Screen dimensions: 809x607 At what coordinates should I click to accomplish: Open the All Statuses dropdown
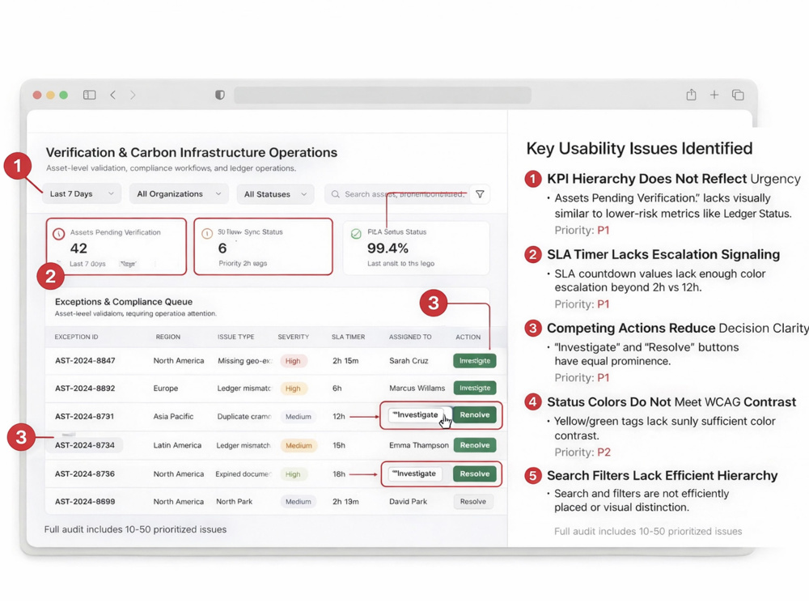275,194
